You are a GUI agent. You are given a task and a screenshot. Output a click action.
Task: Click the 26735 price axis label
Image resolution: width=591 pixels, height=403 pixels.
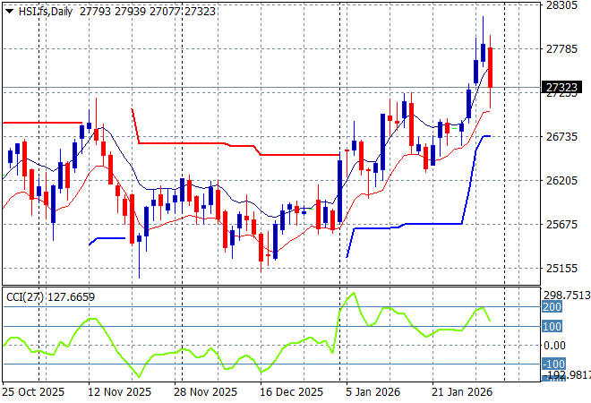pos(561,136)
